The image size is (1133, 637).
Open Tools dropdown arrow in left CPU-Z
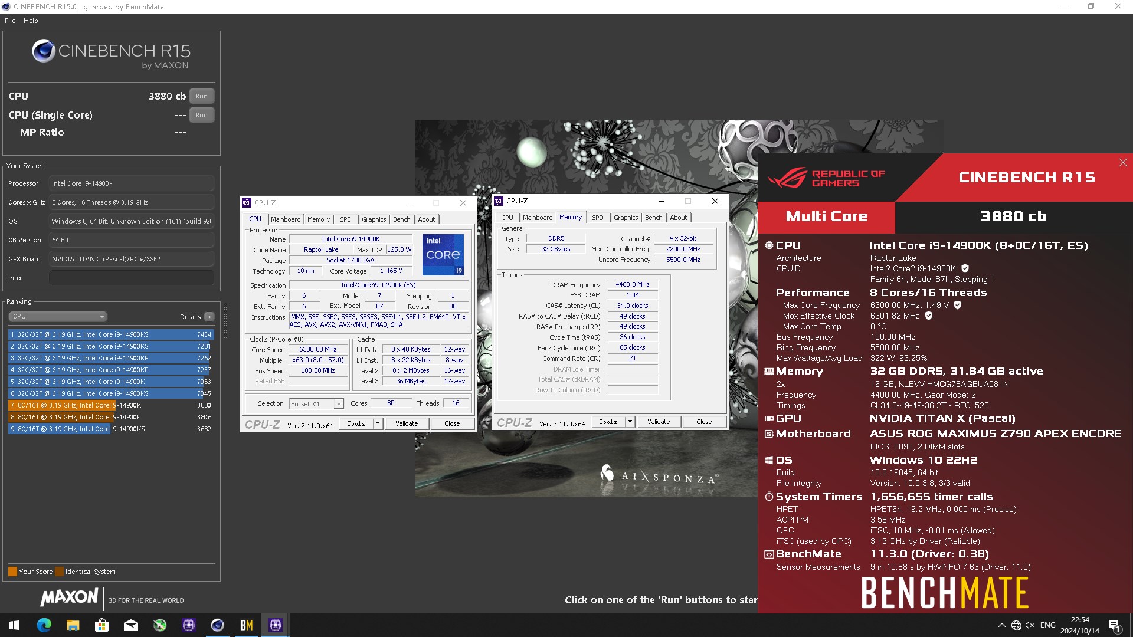(x=378, y=423)
